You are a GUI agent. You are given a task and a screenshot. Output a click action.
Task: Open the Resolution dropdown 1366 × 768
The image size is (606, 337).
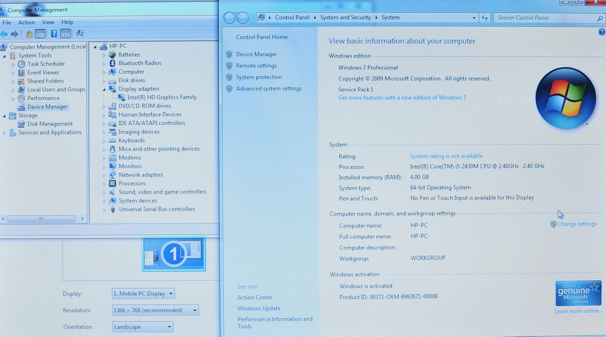(156, 310)
